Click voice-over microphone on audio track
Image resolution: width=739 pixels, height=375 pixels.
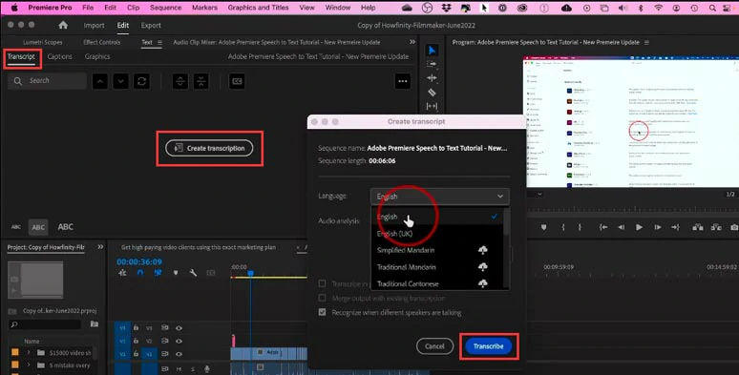coord(207,369)
